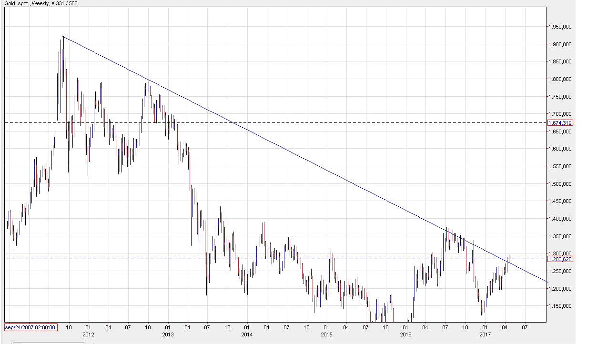Click the 1.300,000 price axis label
The height and width of the screenshot is (344, 607).
click(x=560, y=253)
